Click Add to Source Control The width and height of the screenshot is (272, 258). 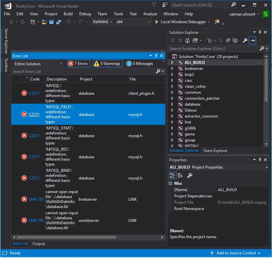[236, 253]
